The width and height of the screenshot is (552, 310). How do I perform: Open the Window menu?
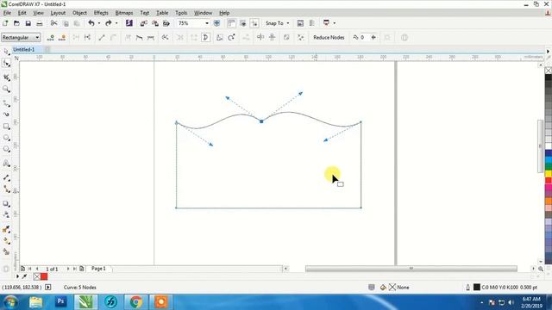(x=204, y=13)
